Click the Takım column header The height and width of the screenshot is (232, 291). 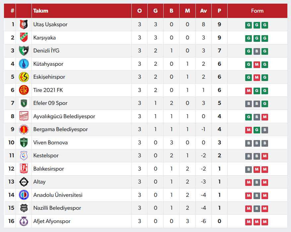click(x=41, y=11)
